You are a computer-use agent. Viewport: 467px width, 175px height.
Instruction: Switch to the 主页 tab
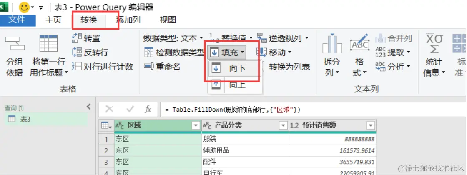[53, 20]
